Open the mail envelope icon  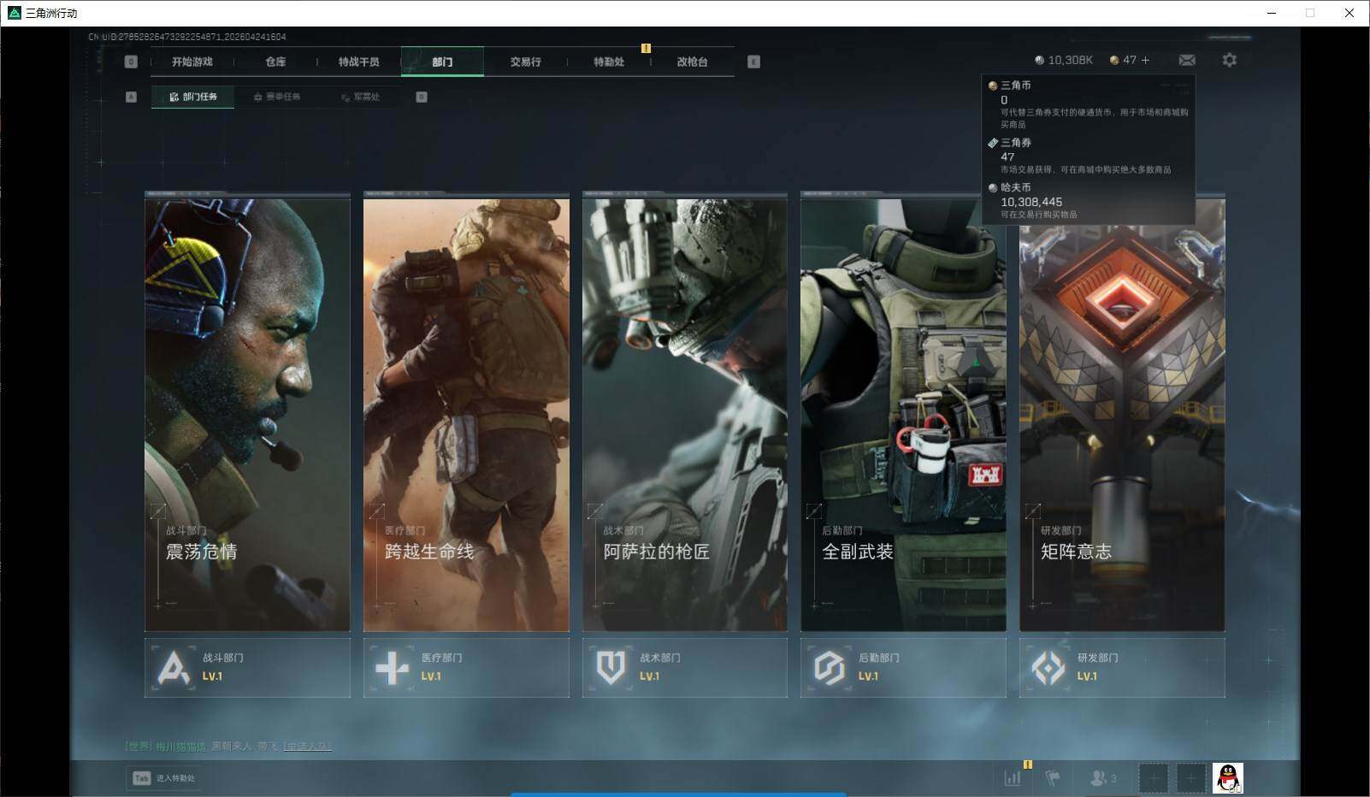click(1187, 60)
